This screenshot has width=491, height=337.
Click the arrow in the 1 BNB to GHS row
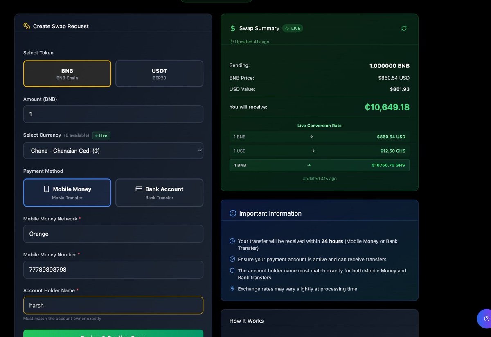(x=309, y=165)
